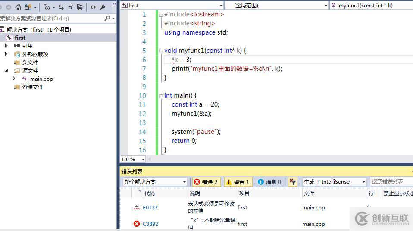Open the Pending Changes Filter dropdown arrow
The height and width of the screenshot is (231, 413).
pos(54,8)
